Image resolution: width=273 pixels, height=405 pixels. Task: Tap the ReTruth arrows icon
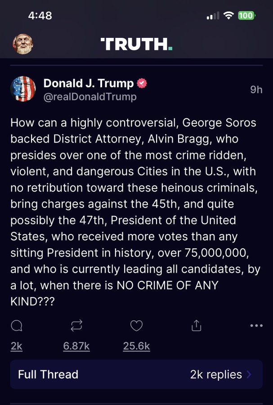(76, 326)
